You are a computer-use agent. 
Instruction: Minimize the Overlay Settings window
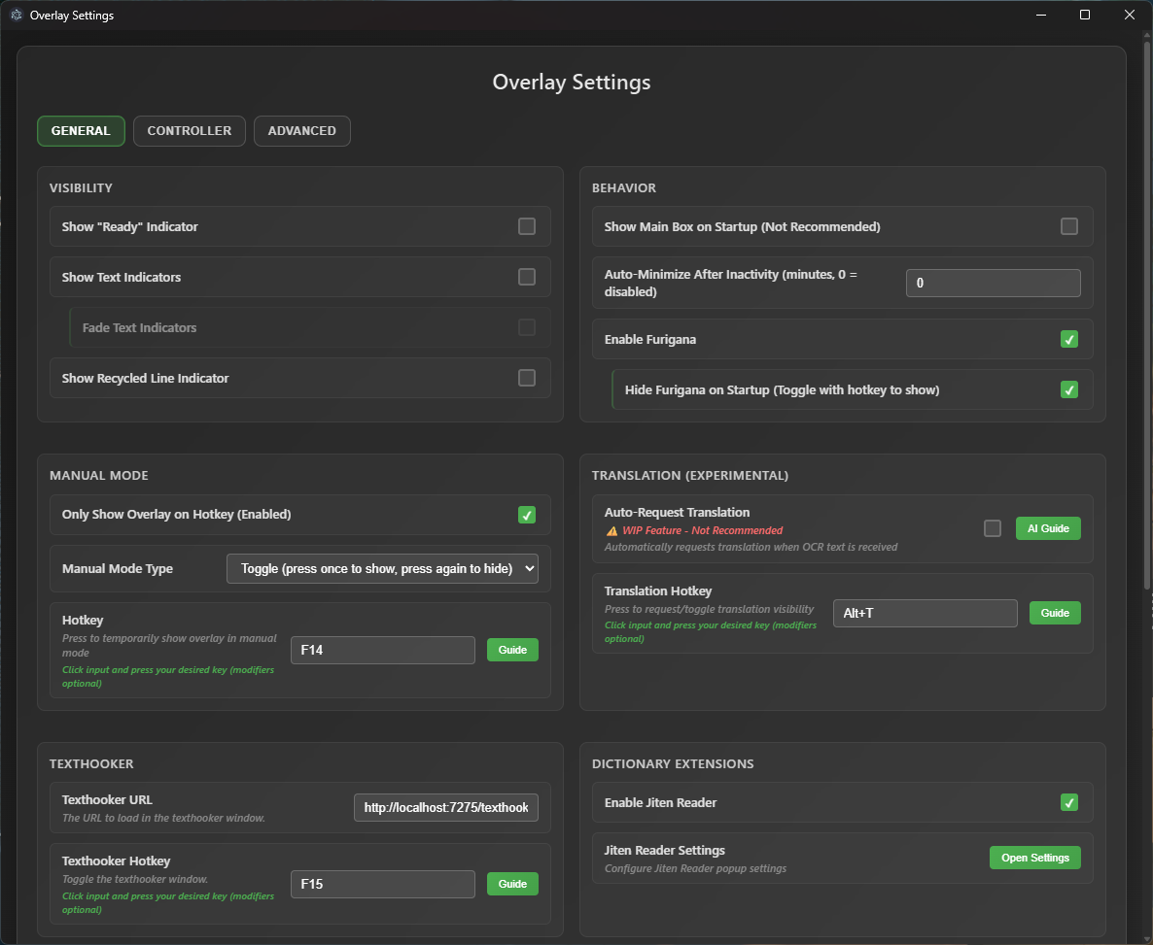1040,15
